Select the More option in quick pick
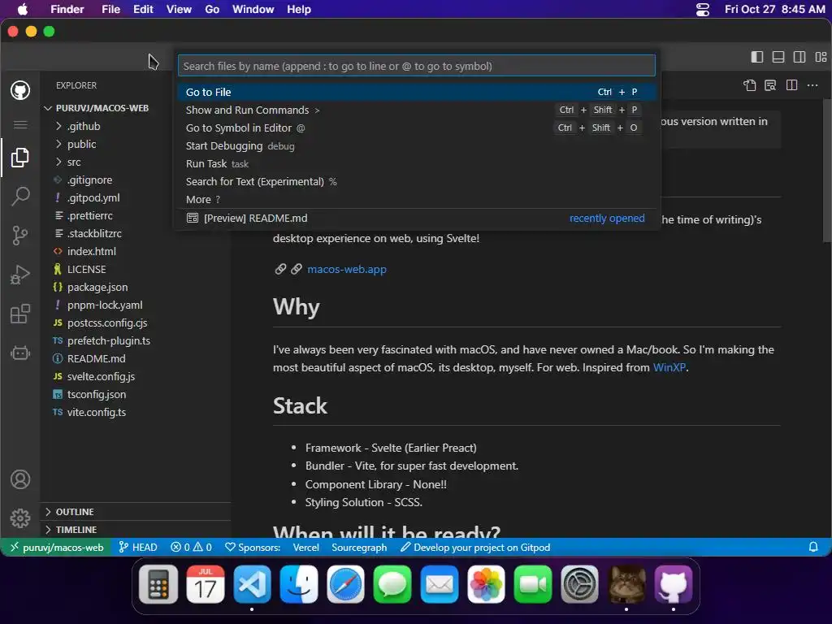The height and width of the screenshot is (624, 832). coord(417,200)
